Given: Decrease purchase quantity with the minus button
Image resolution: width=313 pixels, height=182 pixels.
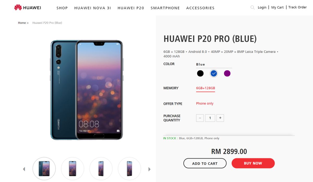Looking at the screenshot, I should click(x=200, y=118).
